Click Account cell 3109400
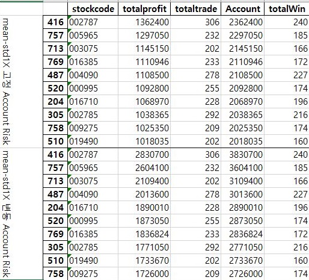 (243, 181)
